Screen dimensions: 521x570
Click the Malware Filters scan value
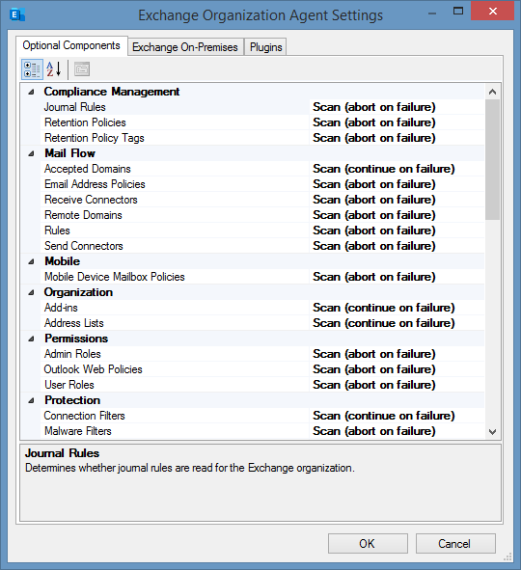pos(398,431)
